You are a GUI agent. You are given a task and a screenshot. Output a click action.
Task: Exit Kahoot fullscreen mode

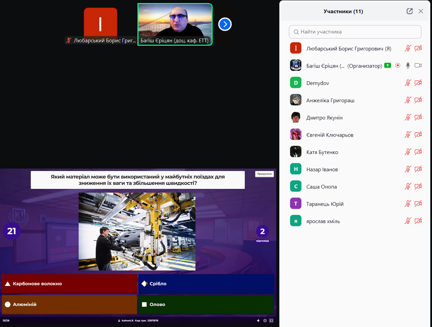(x=271, y=321)
